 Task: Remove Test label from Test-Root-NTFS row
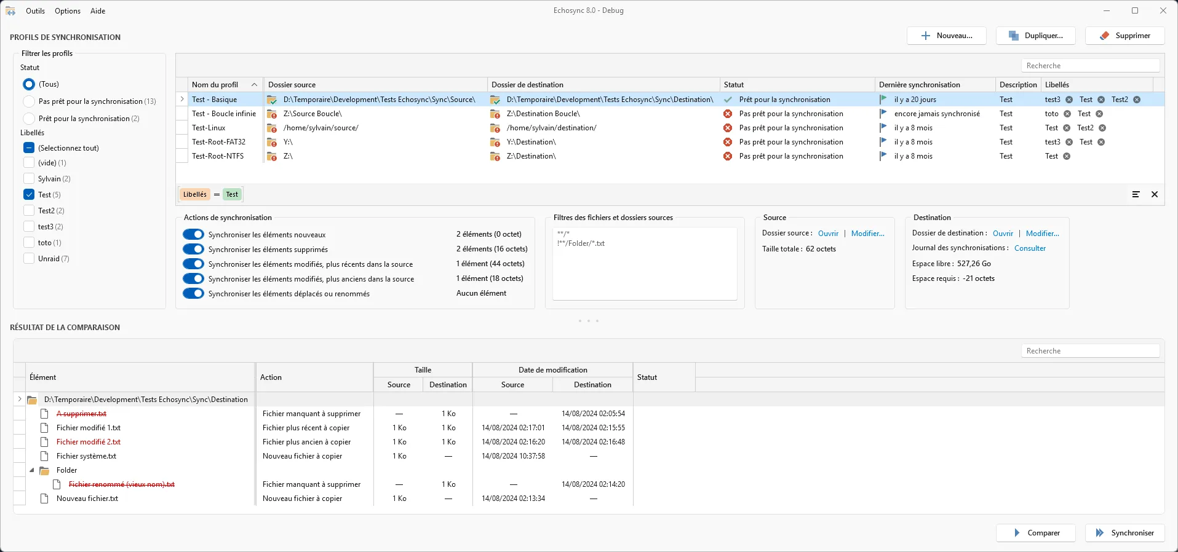pyautogui.click(x=1067, y=156)
